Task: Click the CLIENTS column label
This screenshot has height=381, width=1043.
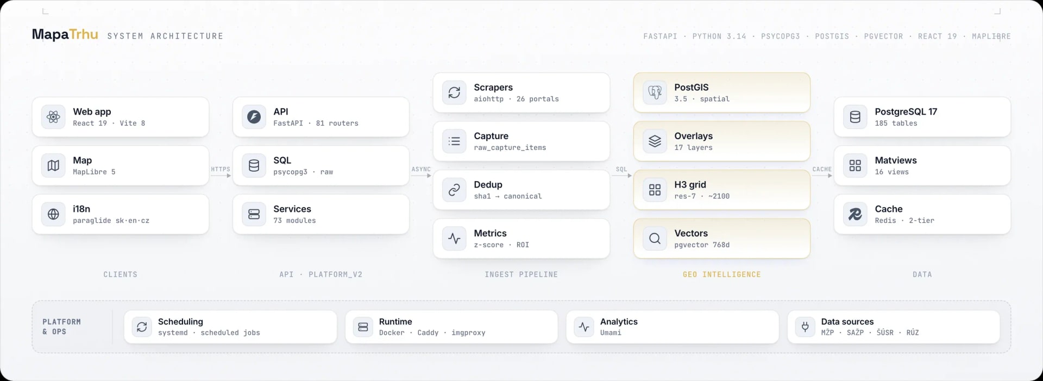Action: [121, 274]
